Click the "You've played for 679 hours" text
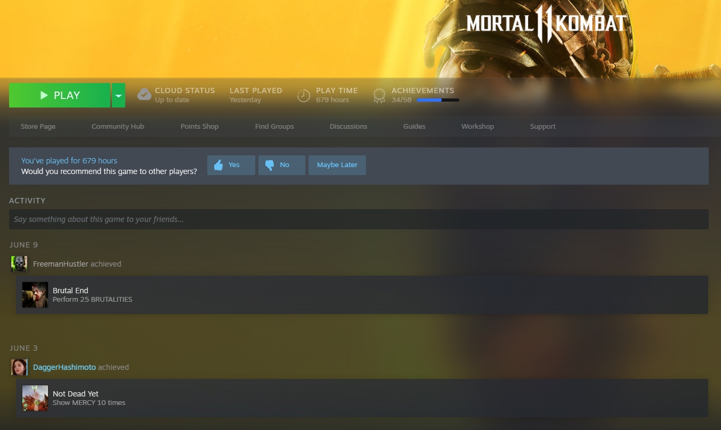The image size is (721, 430). (x=69, y=161)
